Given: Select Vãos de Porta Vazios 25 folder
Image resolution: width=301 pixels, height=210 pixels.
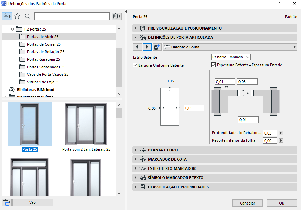Looking at the screenshot, I should coord(48,74).
